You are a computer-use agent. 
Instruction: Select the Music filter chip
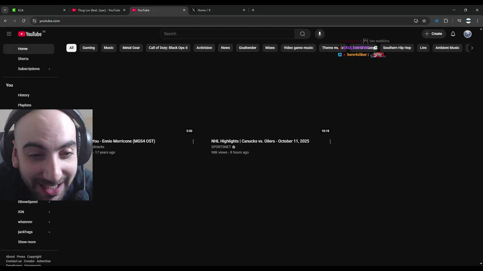pos(109,48)
